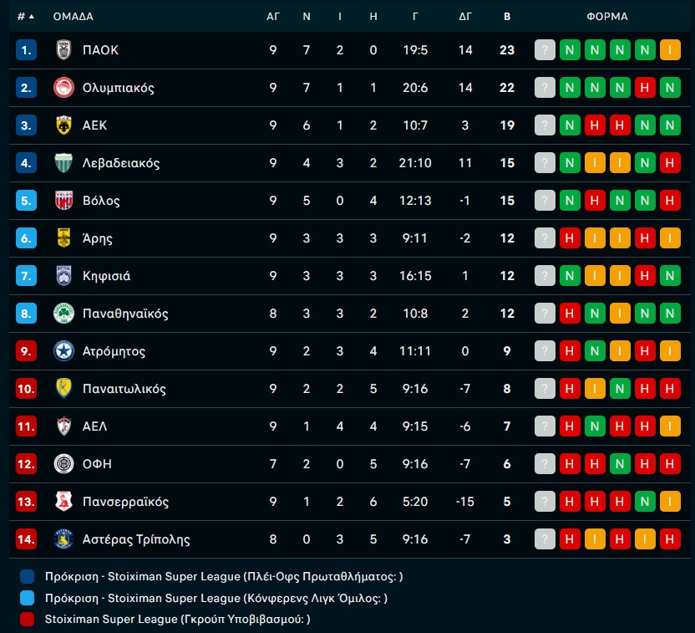This screenshot has width=695, height=633.
Task: Click the red Γκρουπ Υποβιβασμού legend swatch
Action: pyautogui.click(x=27, y=619)
